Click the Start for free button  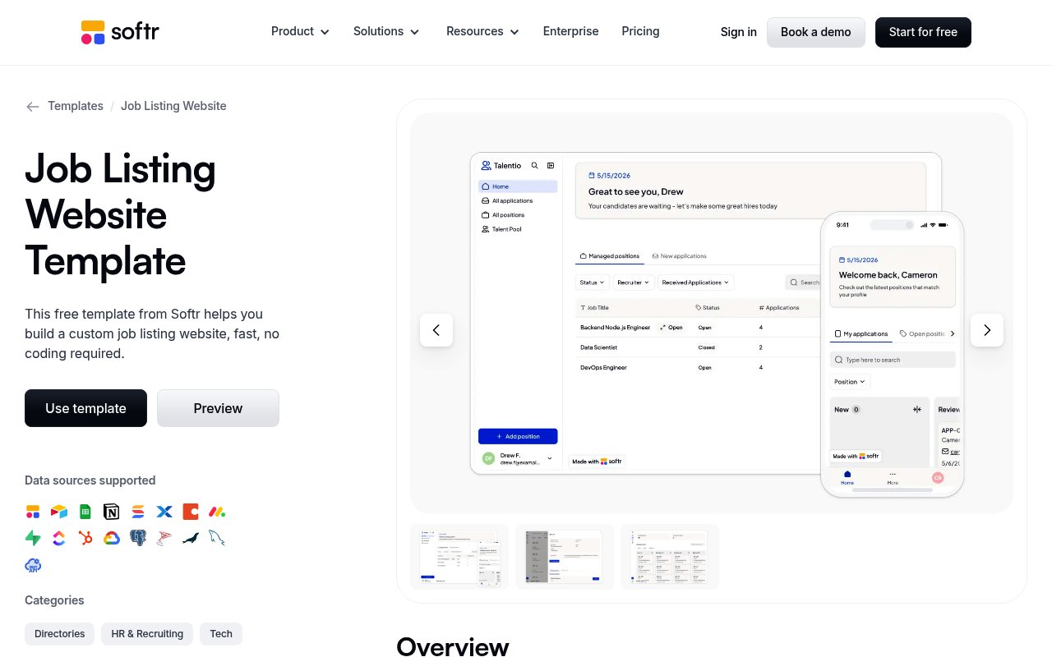(x=923, y=32)
